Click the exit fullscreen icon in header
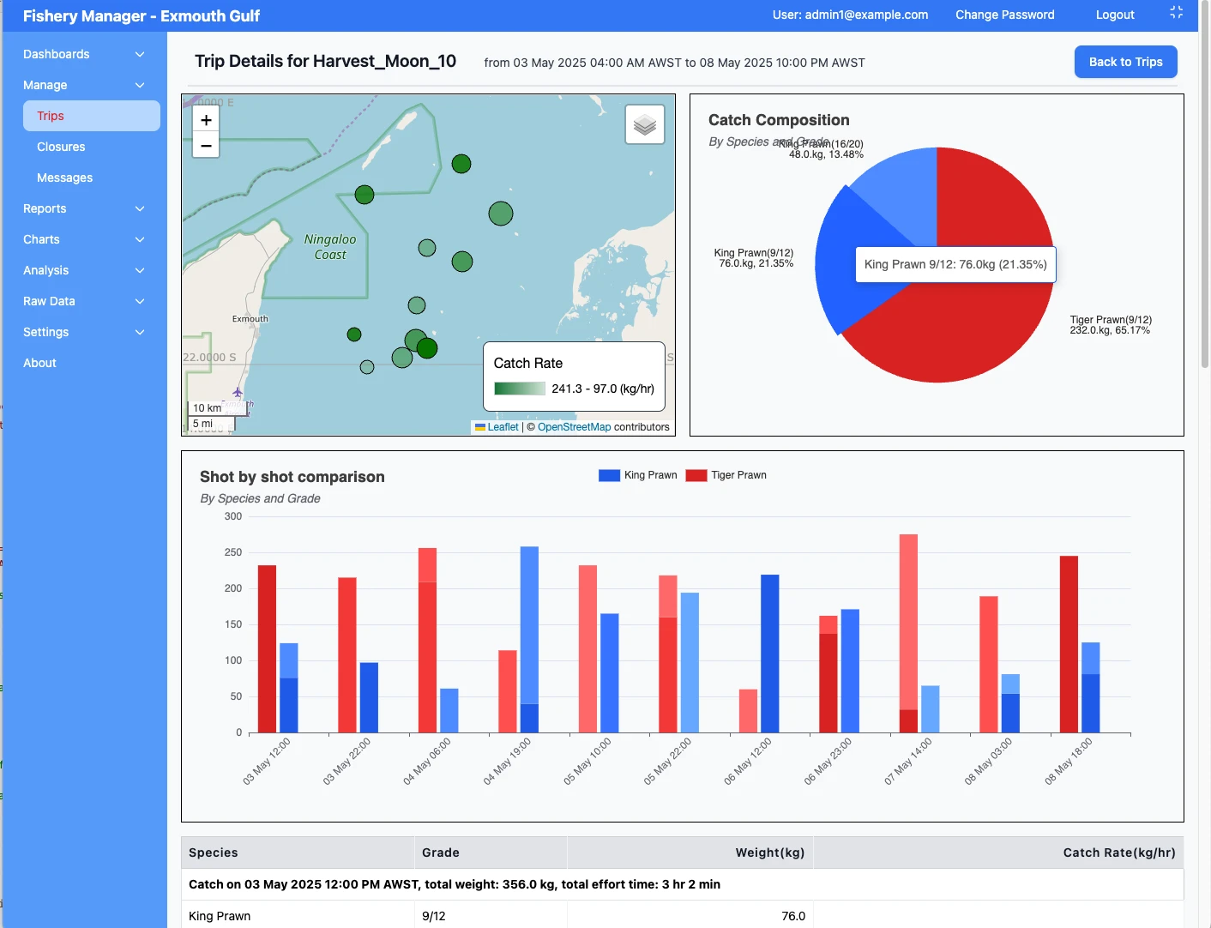The image size is (1211, 928). point(1176,12)
